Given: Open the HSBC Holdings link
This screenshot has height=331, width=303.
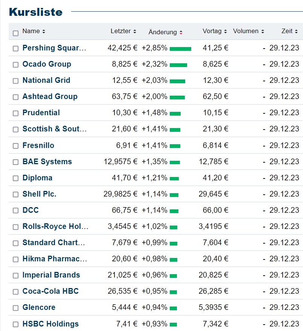Looking at the screenshot, I should click(x=50, y=324).
